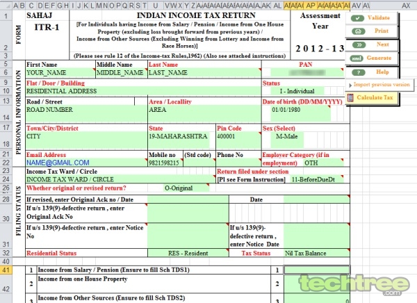Select the ROAD NUMBER field
The height and width of the screenshot is (303, 417).
pyautogui.click(x=86, y=114)
